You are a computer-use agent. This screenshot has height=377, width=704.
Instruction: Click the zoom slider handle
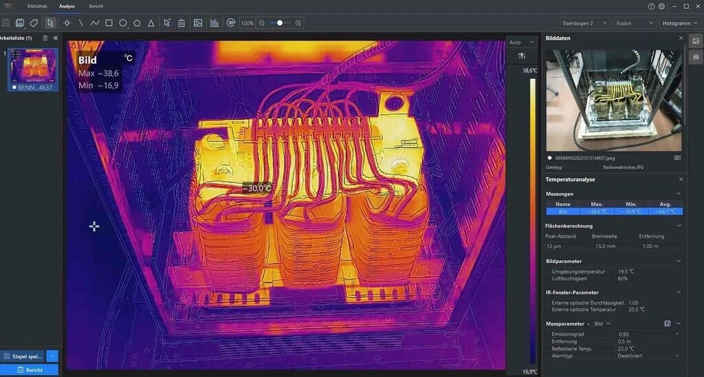279,23
